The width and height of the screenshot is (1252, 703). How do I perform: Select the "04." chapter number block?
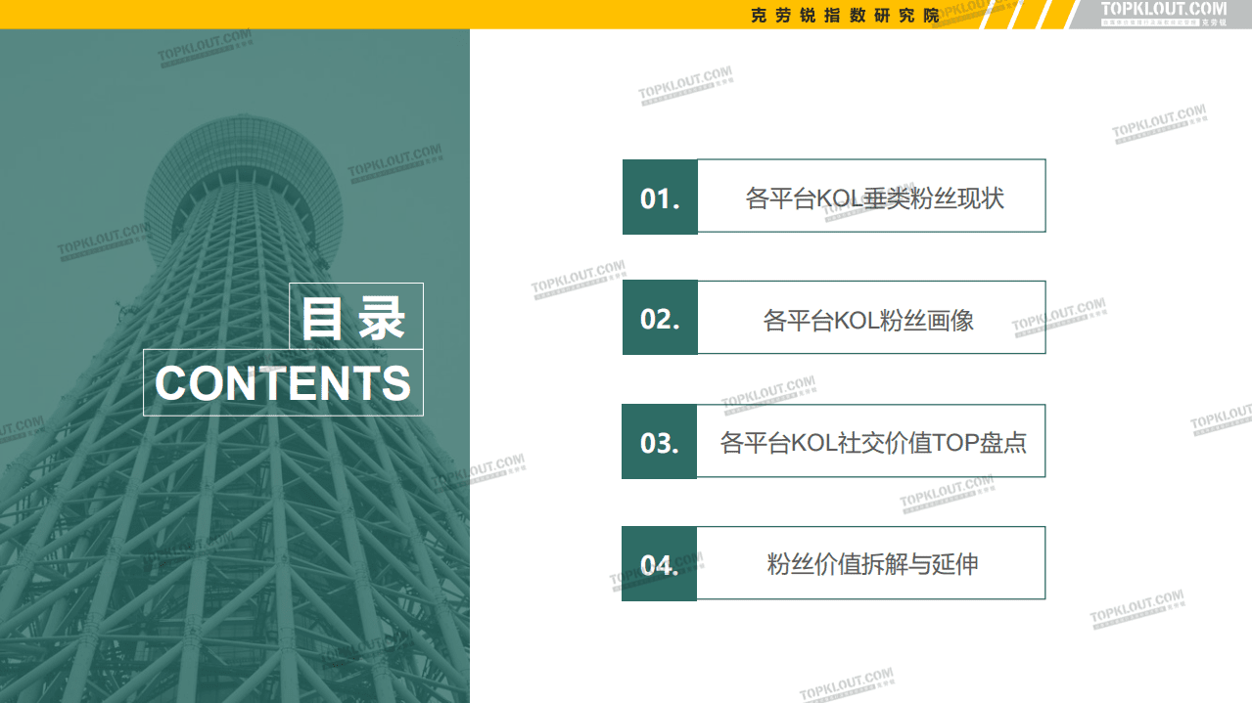[659, 563]
